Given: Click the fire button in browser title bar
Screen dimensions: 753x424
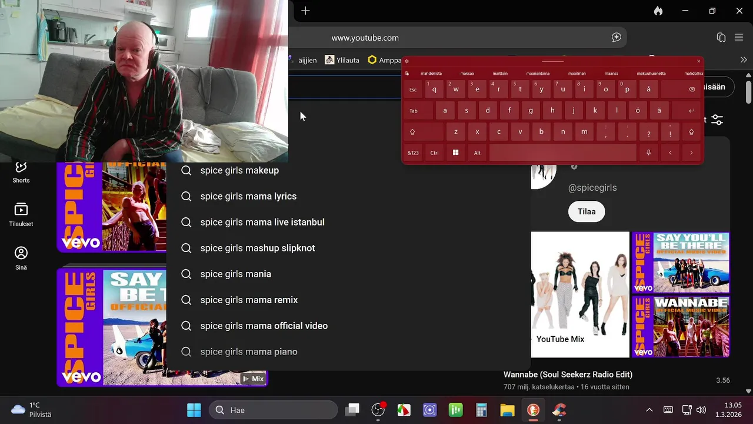Looking at the screenshot, I should (658, 11).
